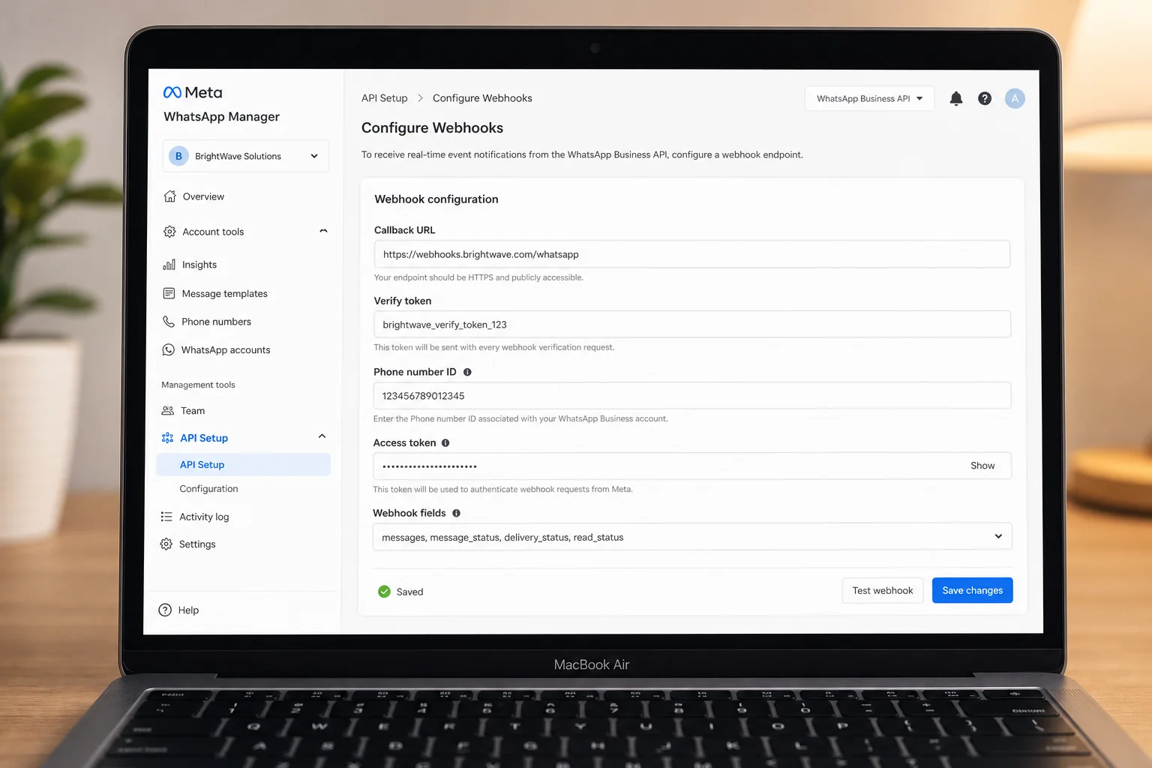Collapse the API Setup section chevron
The height and width of the screenshot is (768, 1152).
point(322,436)
